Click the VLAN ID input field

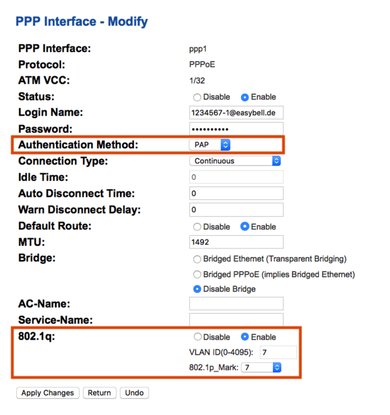coord(277,353)
